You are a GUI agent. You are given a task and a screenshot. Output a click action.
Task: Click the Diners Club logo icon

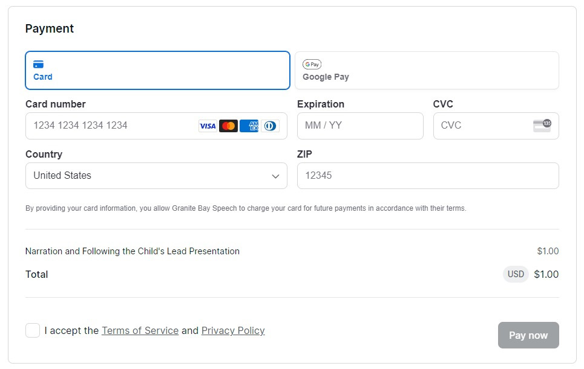point(270,126)
